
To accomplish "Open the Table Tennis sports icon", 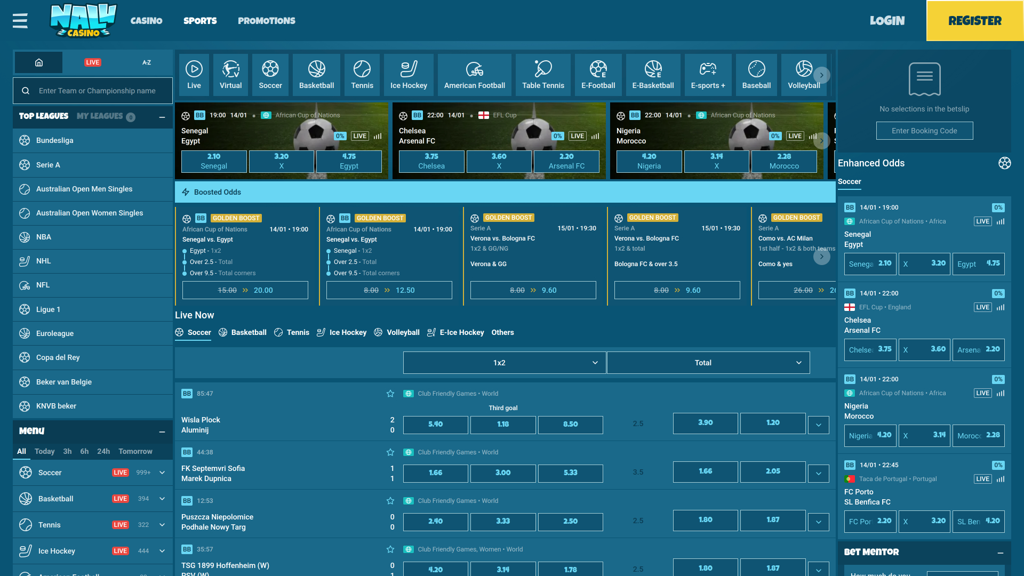I will point(542,75).
